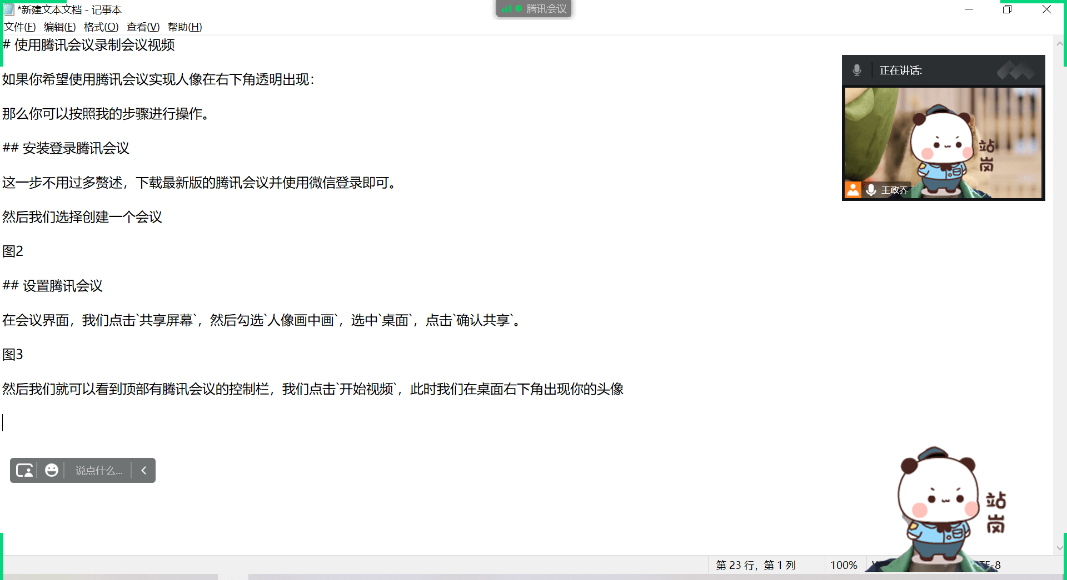1067x580 pixels.
Task: Click the orange user avatar icon on the video
Action: [x=853, y=190]
